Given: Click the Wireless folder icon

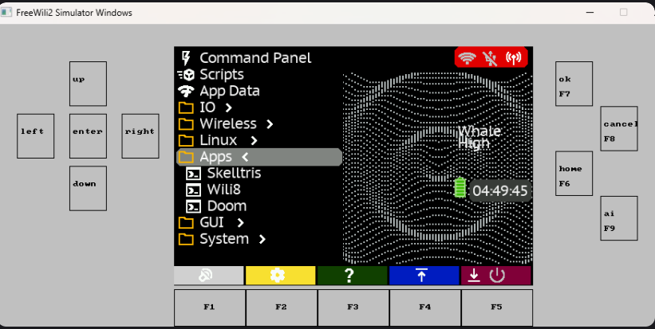Looking at the screenshot, I should tap(186, 123).
